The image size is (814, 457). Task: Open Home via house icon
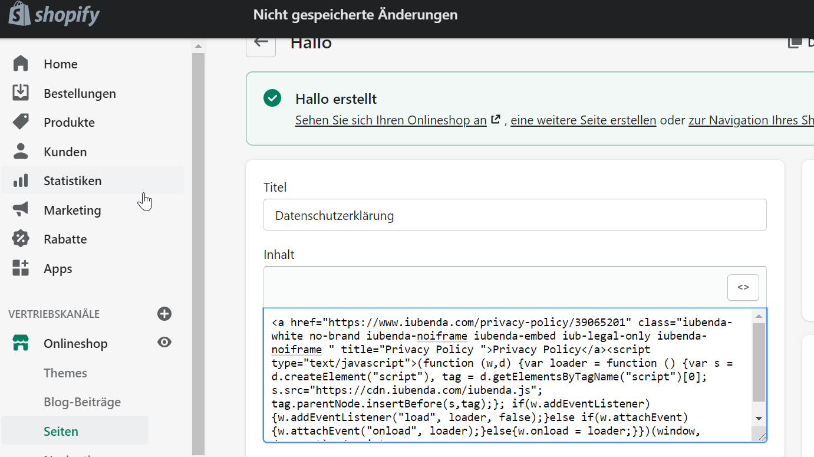pyautogui.click(x=21, y=64)
